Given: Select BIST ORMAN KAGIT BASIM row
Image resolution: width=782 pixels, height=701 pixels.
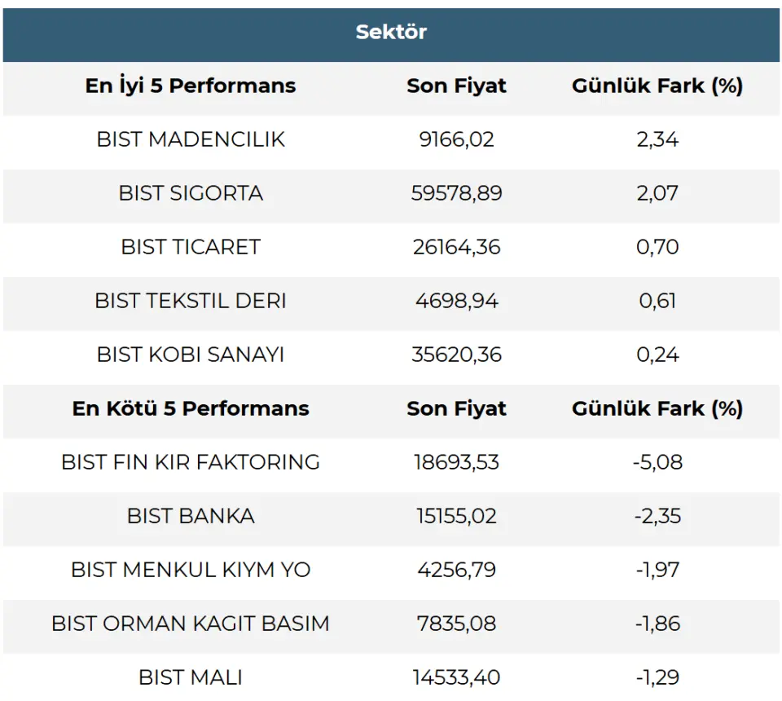Looking at the screenshot, I should pyautogui.click(x=191, y=624).
